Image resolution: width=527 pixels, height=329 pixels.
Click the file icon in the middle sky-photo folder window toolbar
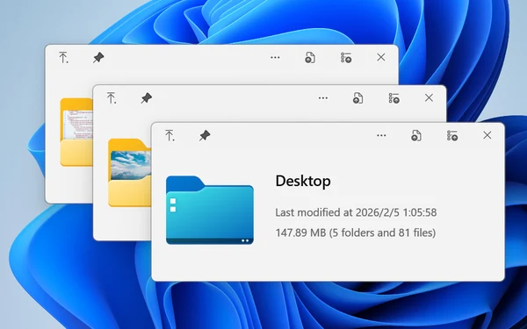[358, 98]
